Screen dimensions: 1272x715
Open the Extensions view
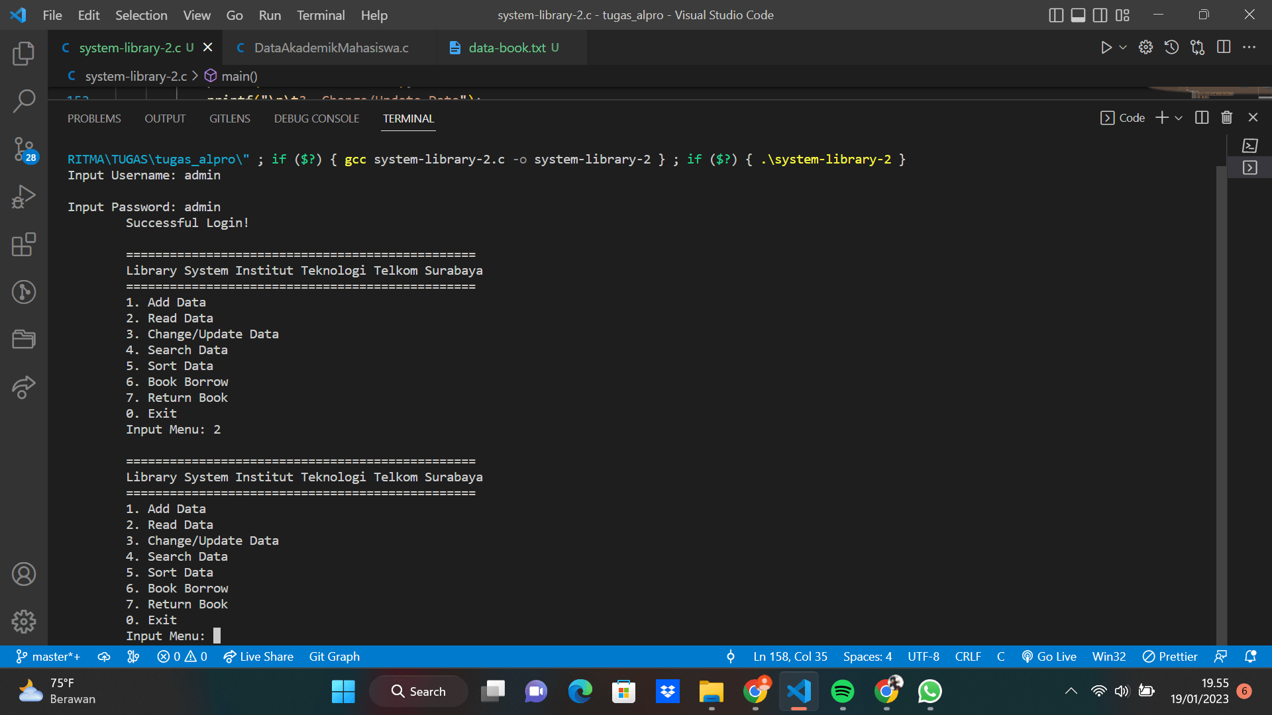tap(24, 244)
